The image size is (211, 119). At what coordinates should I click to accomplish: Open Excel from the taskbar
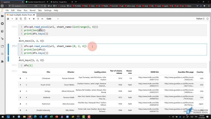click(51, 117)
